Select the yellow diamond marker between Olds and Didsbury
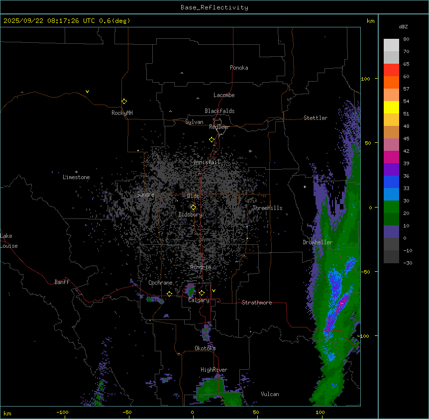Image resolution: width=429 pixels, height=419 pixels. [193, 207]
